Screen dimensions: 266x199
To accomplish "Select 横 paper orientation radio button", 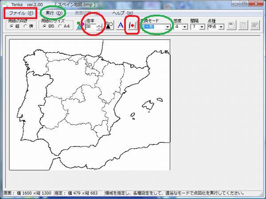I will point(26,27).
